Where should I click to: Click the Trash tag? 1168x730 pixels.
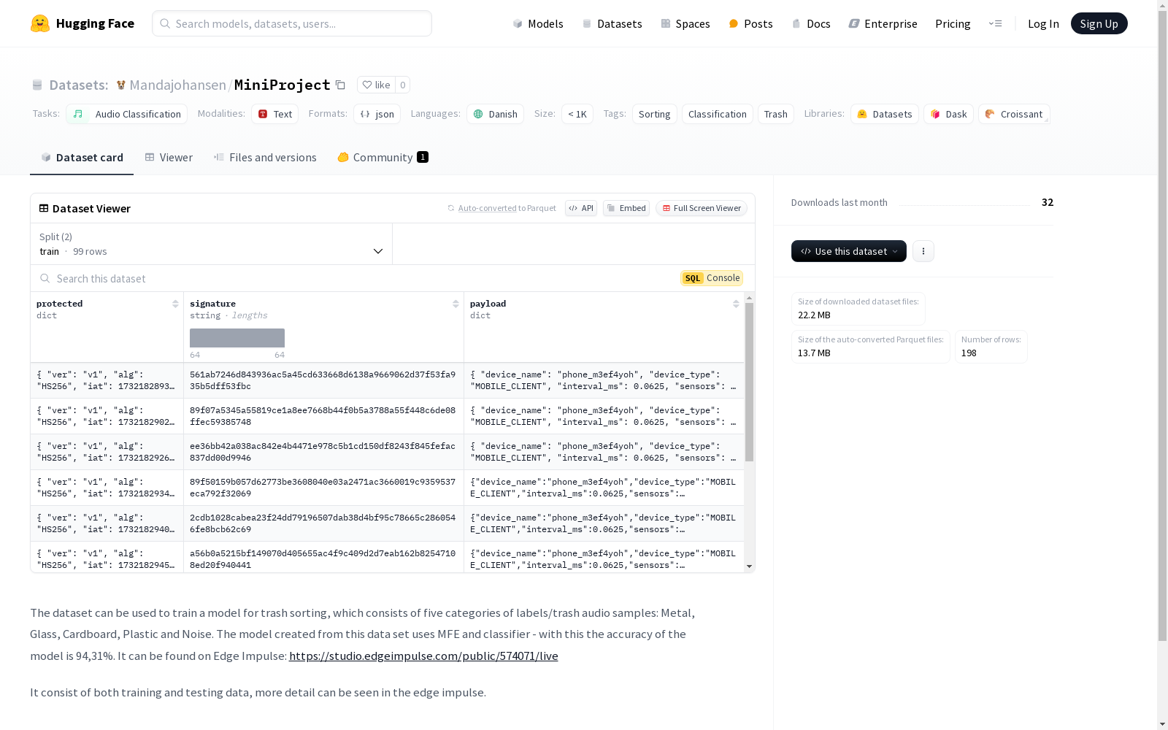775,114
